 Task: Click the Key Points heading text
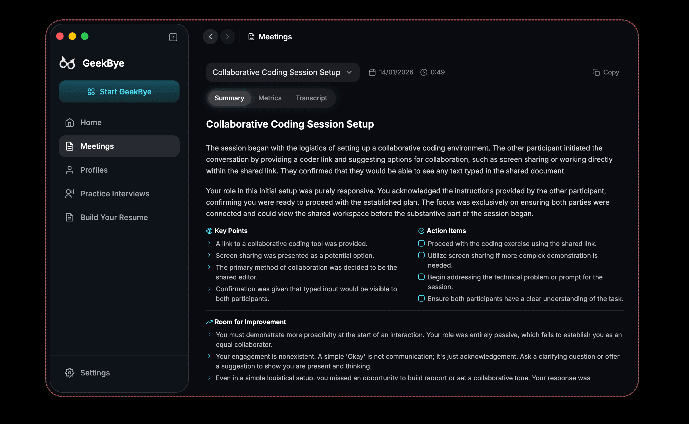pyautogui.click(x=231, y=231)
